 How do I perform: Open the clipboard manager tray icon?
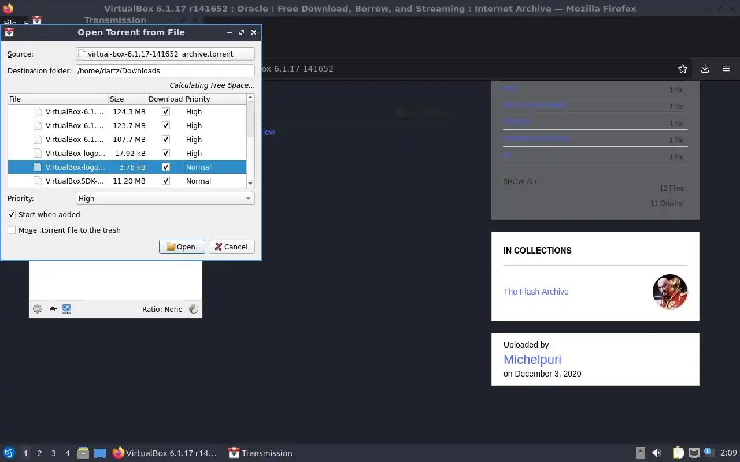(678, 453)
